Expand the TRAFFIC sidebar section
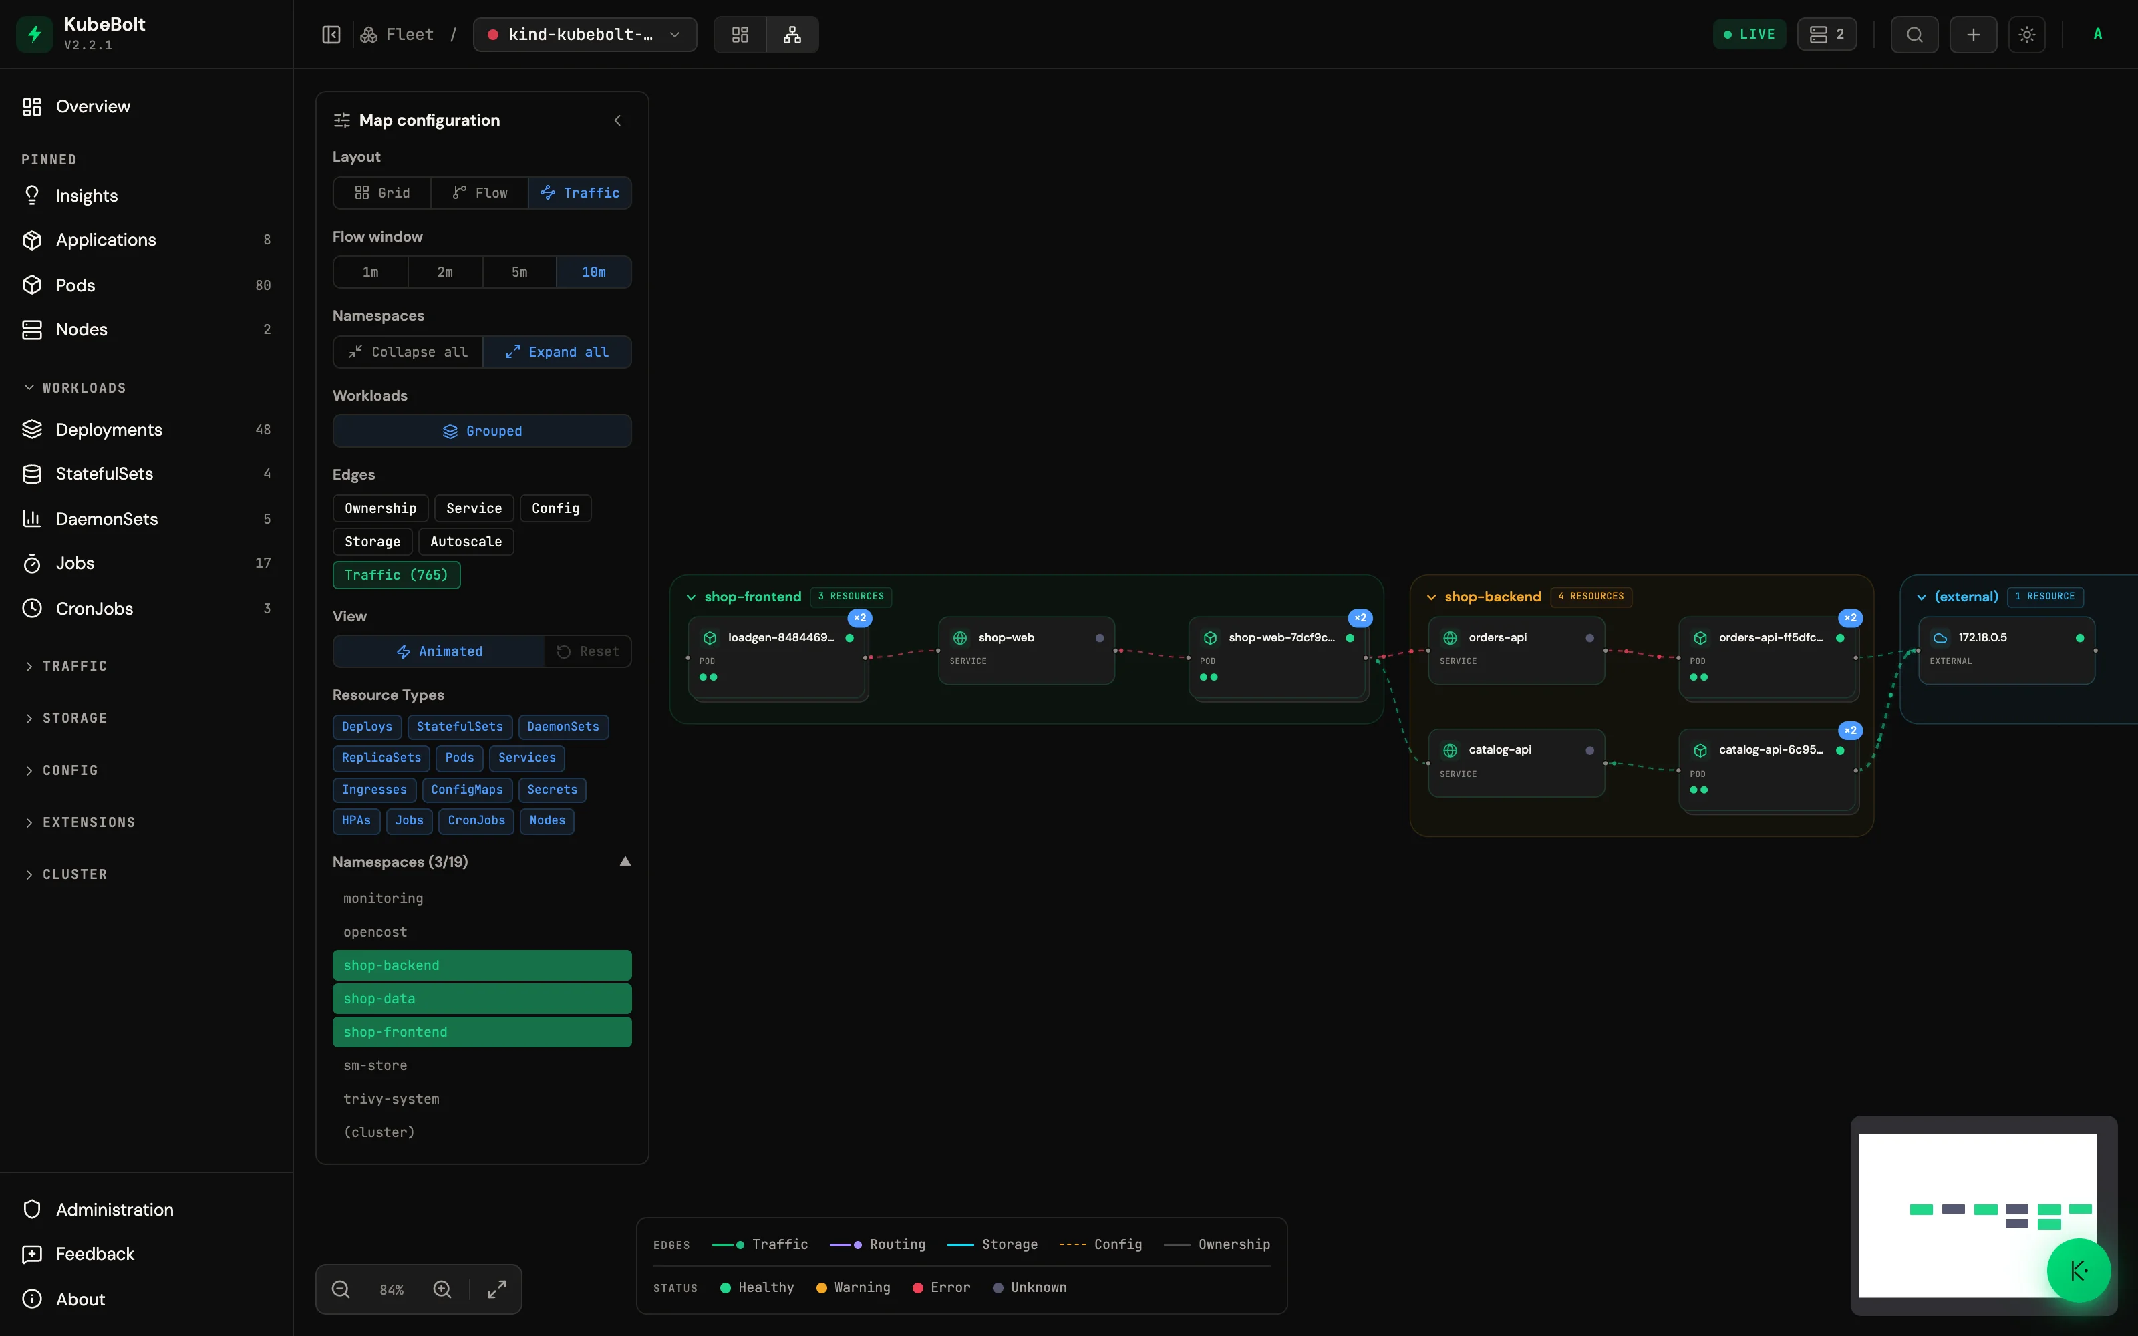2138x1336 pixels. (75, 666)
